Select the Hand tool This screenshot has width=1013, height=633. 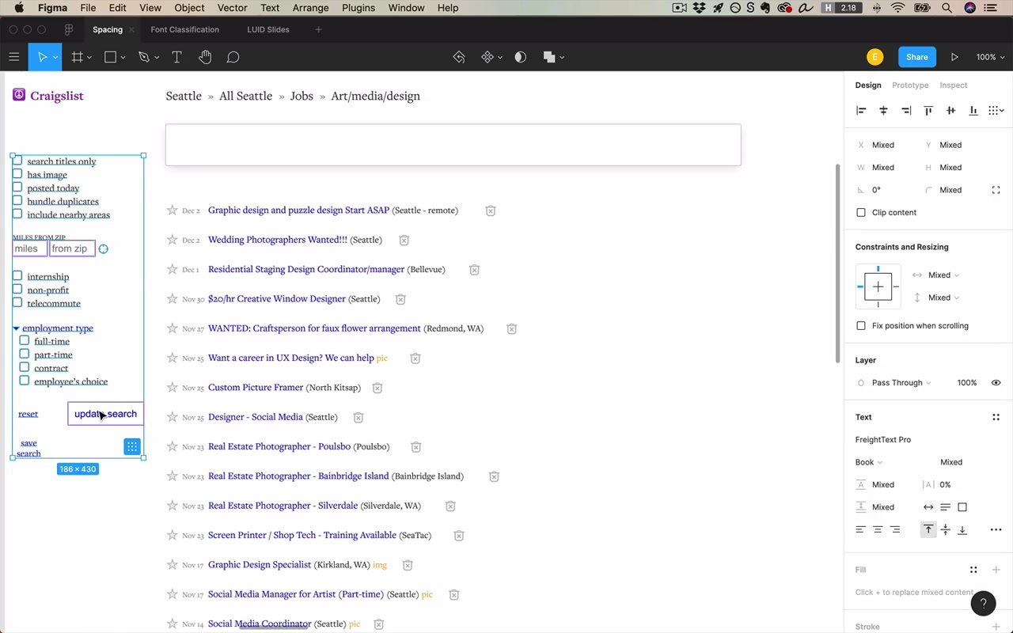(x=205, y=57)
